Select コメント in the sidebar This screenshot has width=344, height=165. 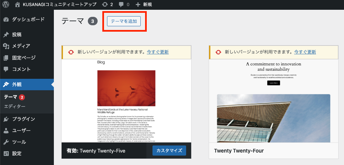[21, 69]
